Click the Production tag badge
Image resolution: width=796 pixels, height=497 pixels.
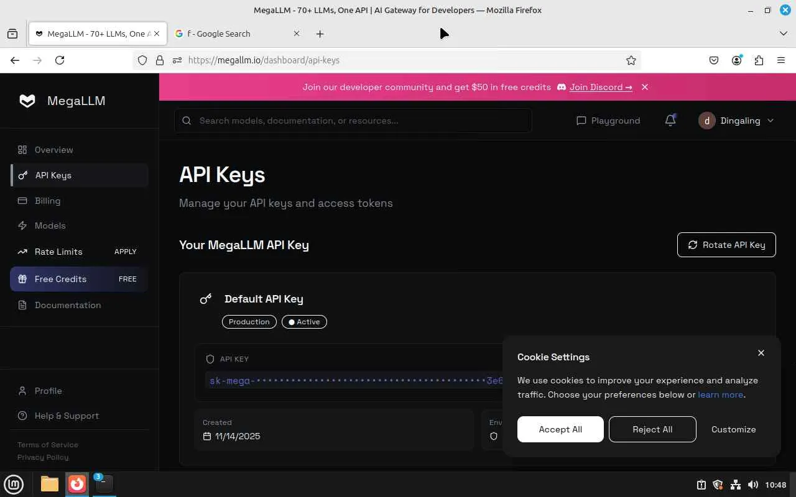tap(249, 322)
